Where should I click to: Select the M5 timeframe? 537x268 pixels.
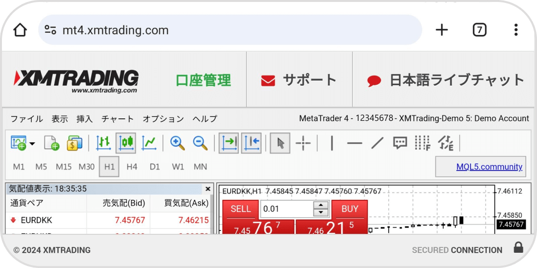[41, 167]
